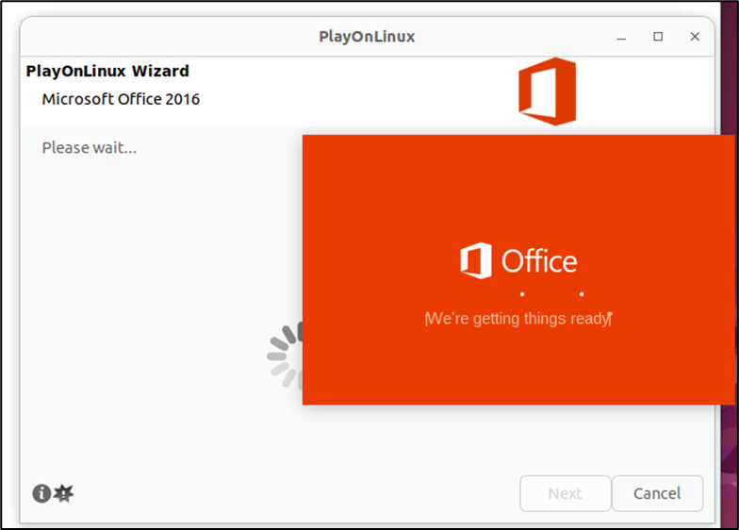Viewport: 739px width, 530px height.
Task: Click the 'Office' wordmark on splash
Action: point(539,260)
